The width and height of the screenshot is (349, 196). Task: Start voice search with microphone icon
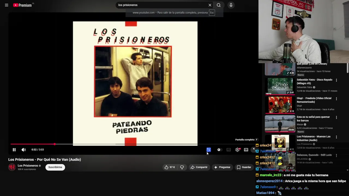231,5
